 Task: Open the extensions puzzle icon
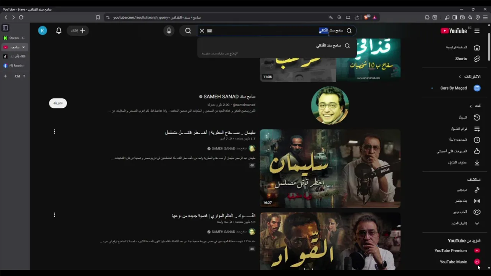pyautogui.click(x=427, y=17)
